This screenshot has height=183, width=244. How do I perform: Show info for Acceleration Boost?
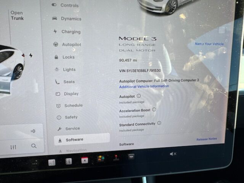154,109
